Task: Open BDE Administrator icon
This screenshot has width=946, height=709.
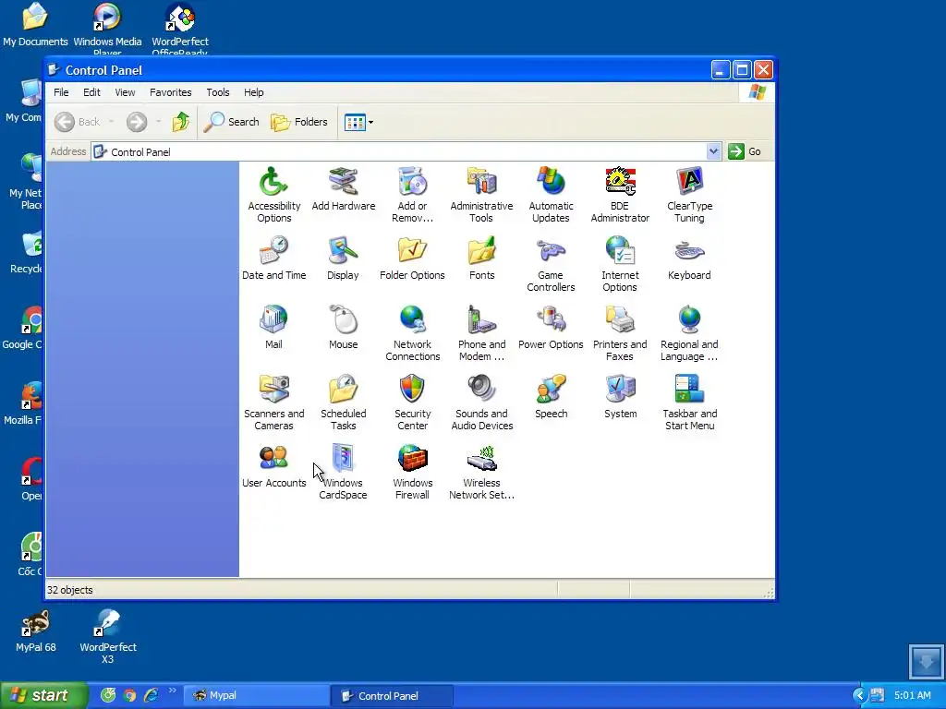Action: coord(620,194)
